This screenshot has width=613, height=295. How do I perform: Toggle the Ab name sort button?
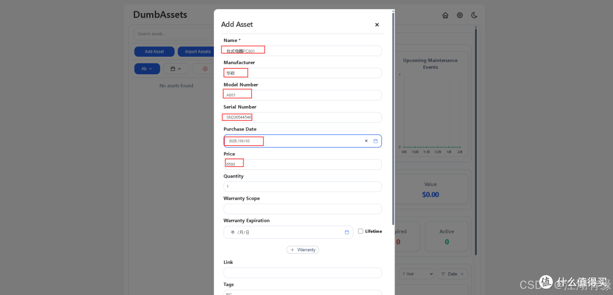[x=147, y=69]
